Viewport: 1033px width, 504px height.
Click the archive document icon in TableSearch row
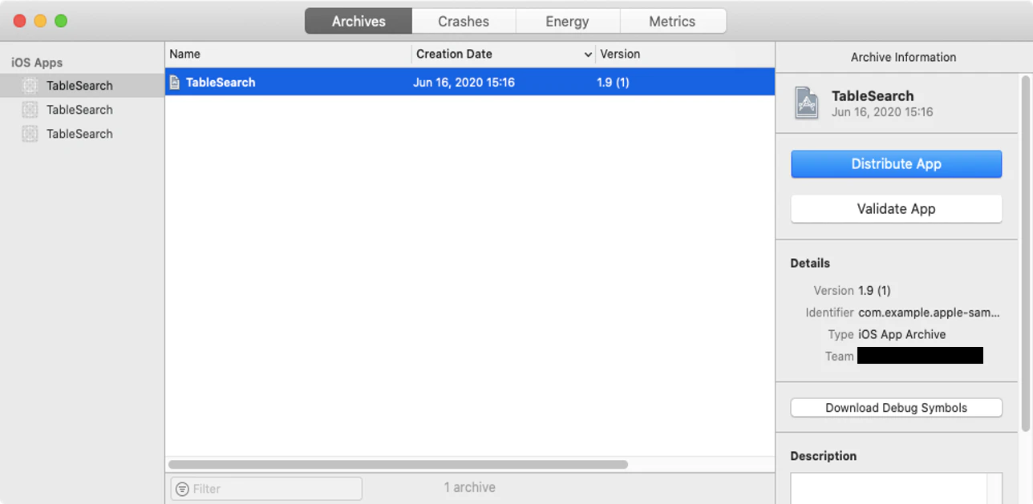pyautogui.click(x=175, y=82)
